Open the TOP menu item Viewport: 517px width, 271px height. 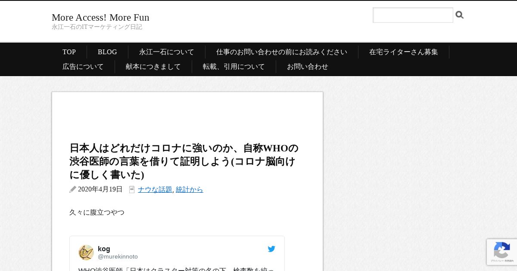click(69, 52)
